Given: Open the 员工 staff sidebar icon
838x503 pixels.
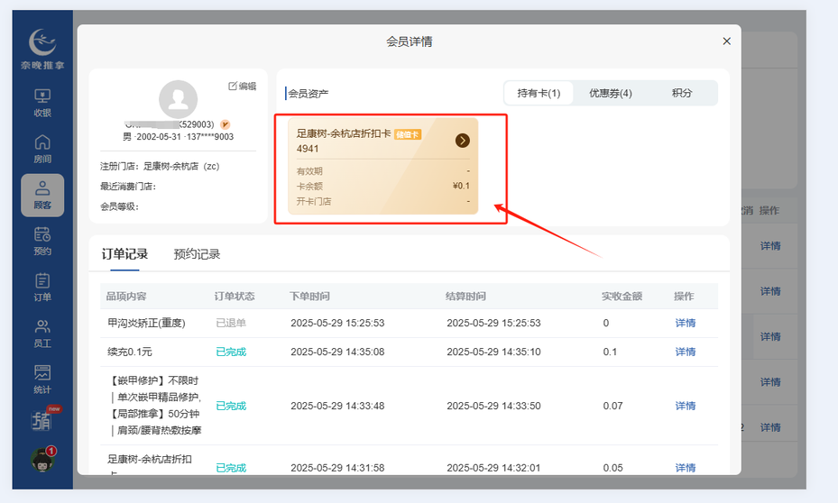Looking at the screenshot, I should (42, 334).
